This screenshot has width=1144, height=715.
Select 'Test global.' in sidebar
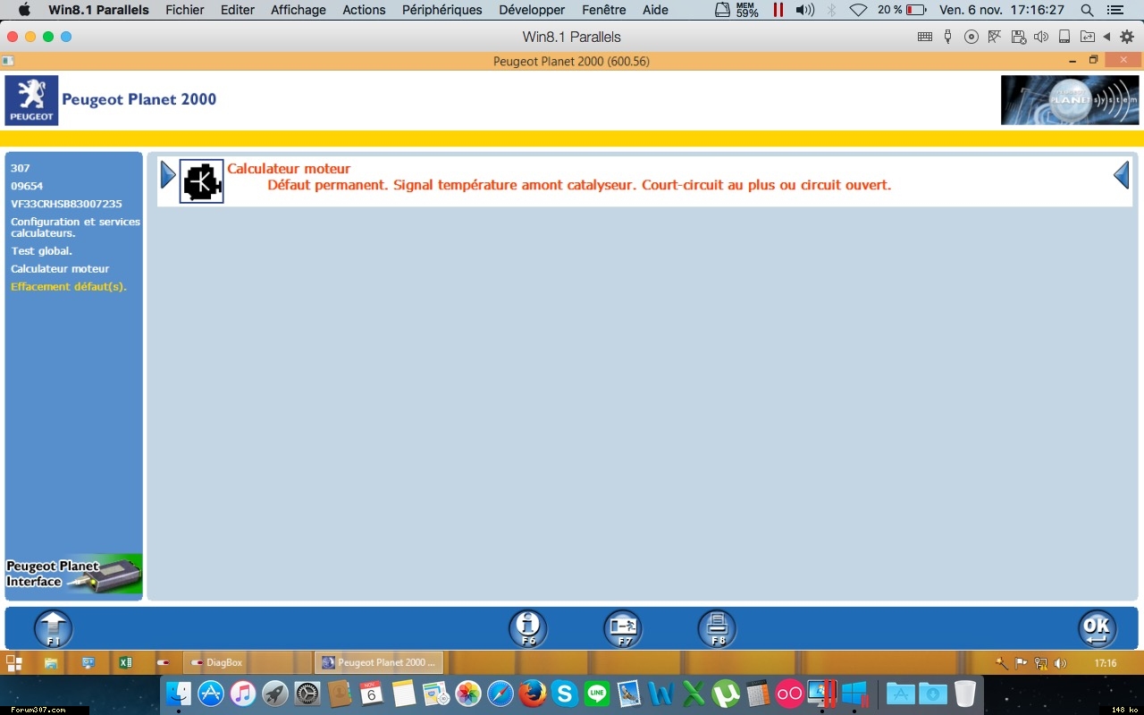pyautogui.click(x=41, y=251)
